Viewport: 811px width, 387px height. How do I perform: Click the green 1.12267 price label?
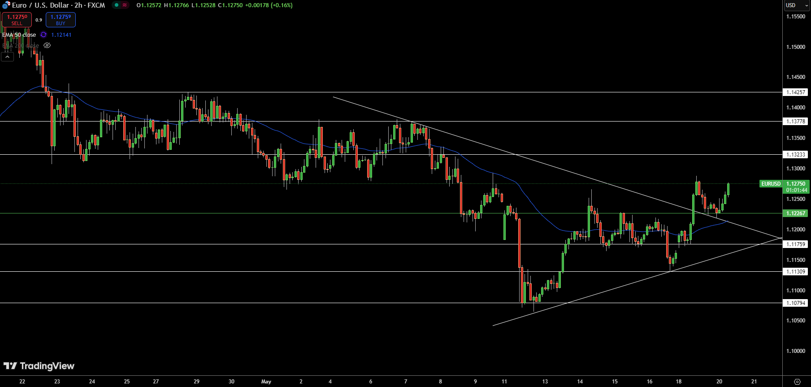tap(796, 213)
